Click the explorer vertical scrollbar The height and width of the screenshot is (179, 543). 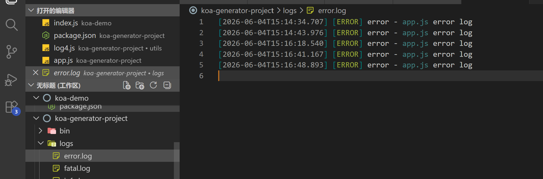(177, 160)
